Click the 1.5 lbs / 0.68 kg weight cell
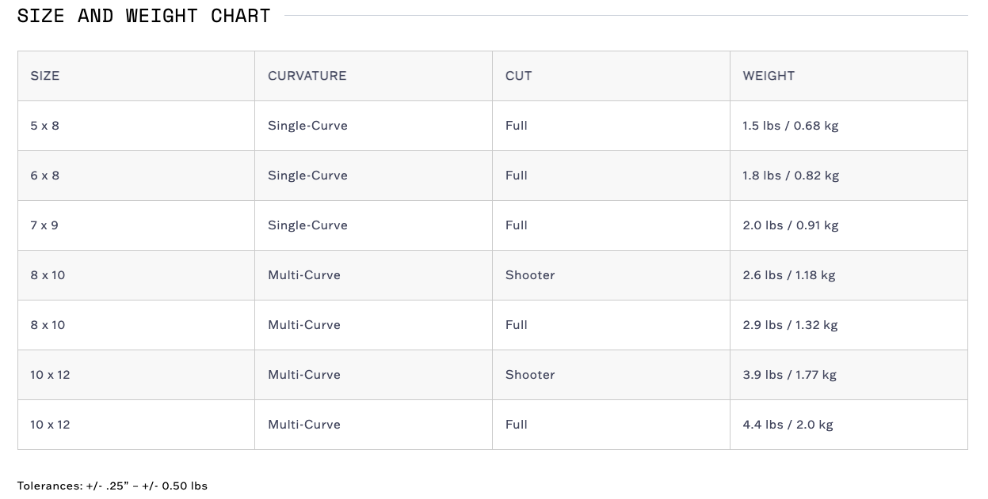This screenshot has width=988, height=499. [x=790, y=126]
